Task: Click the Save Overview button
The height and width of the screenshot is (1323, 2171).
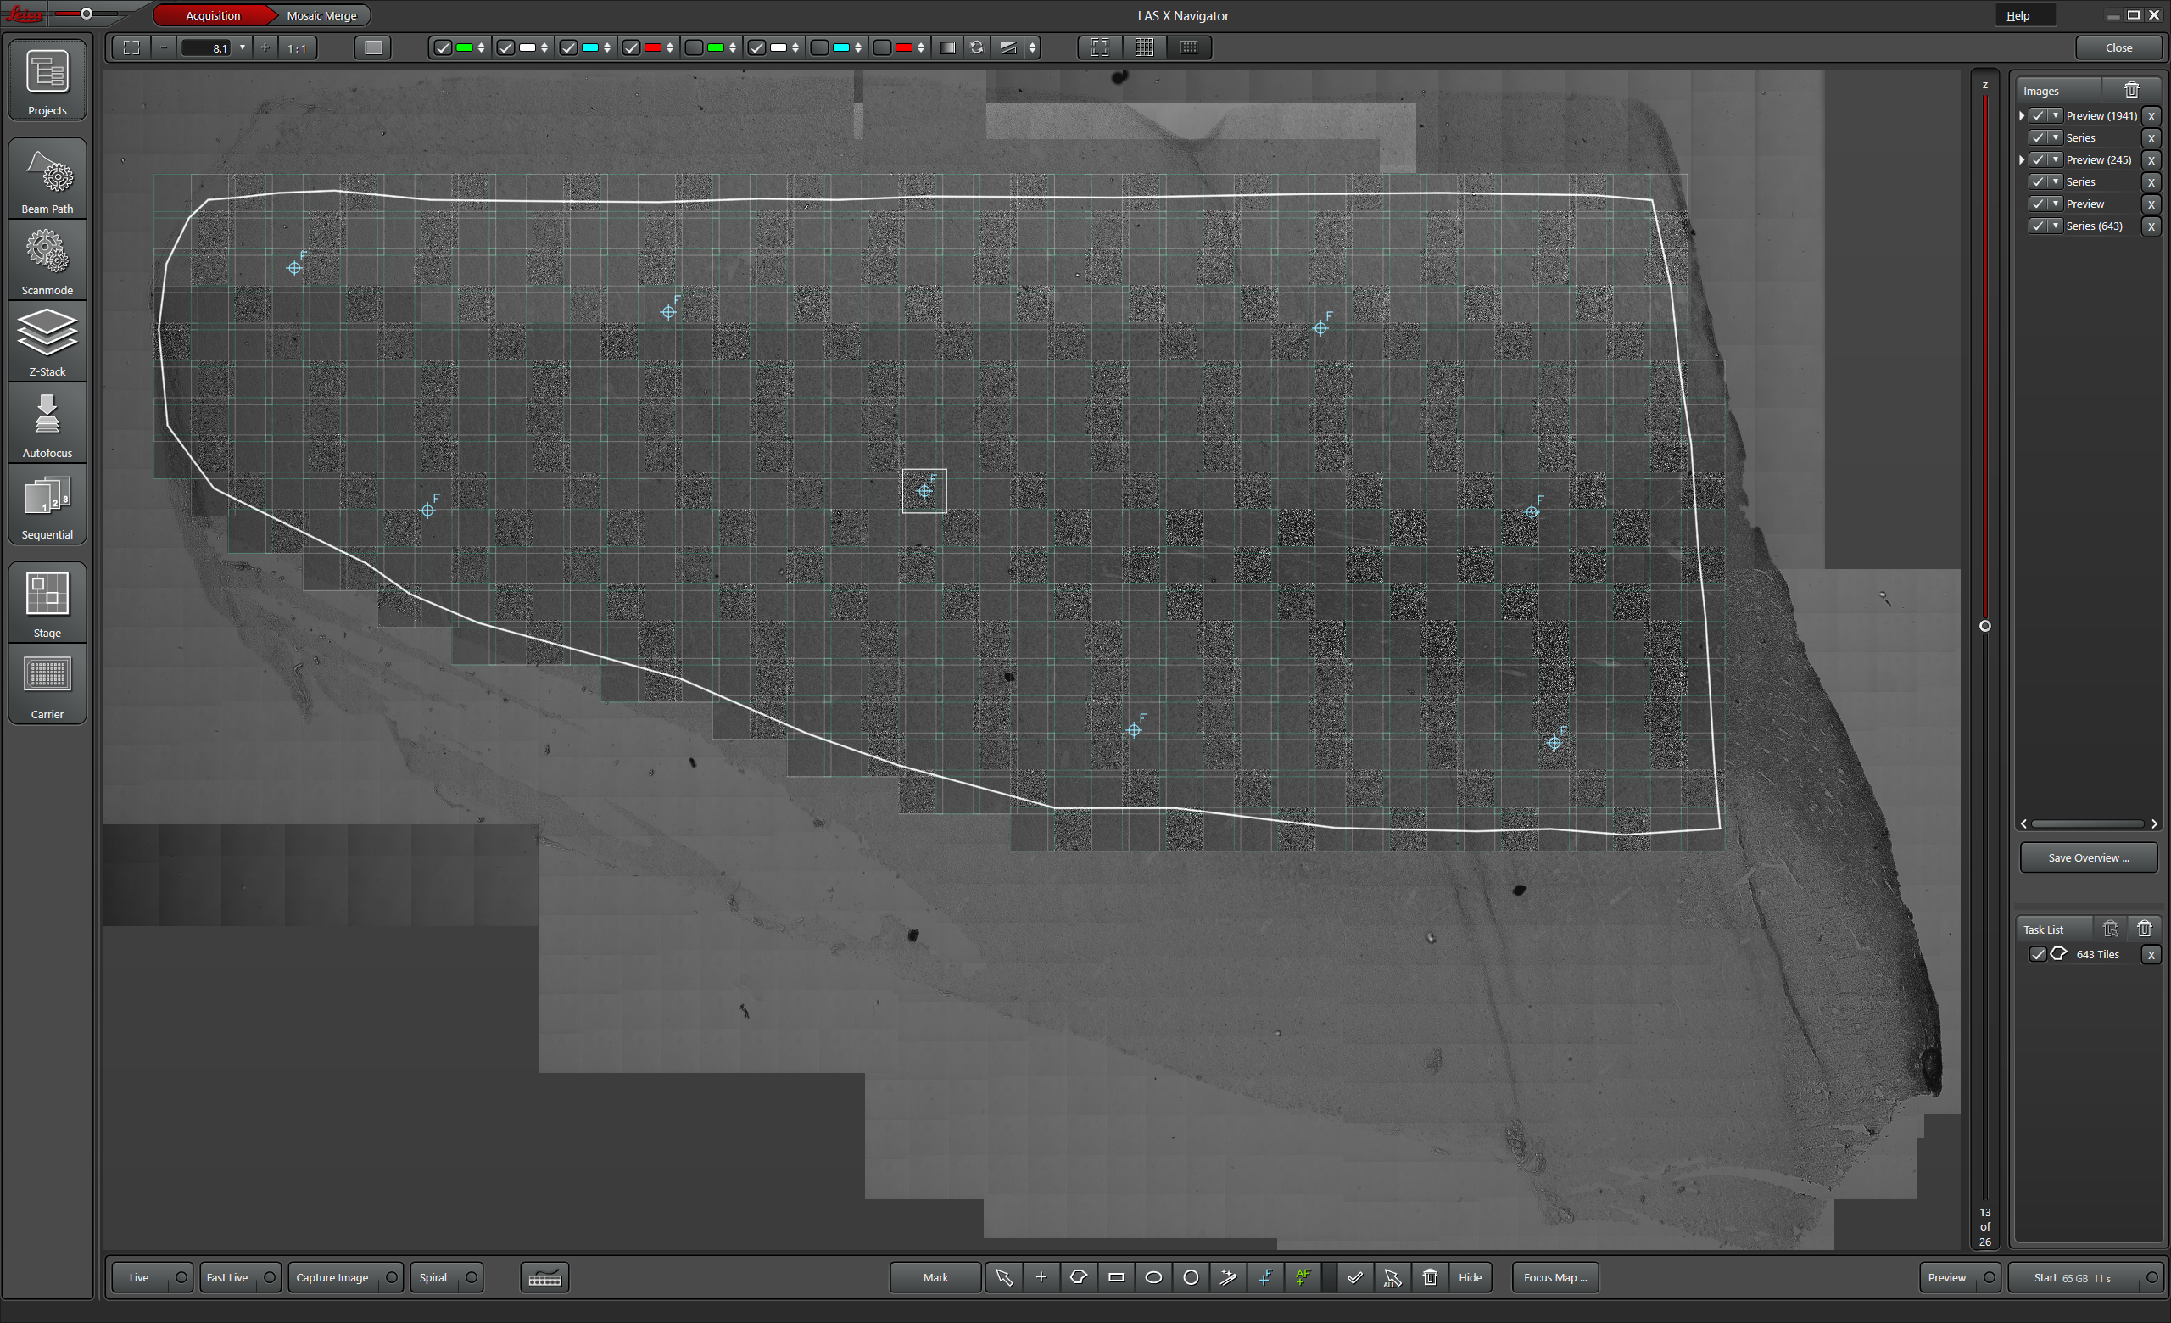Action: [2087, 857]
